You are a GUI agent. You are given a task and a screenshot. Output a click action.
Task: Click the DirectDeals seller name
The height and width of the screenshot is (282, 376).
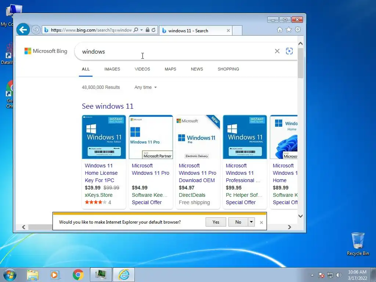tap(192, 195)
